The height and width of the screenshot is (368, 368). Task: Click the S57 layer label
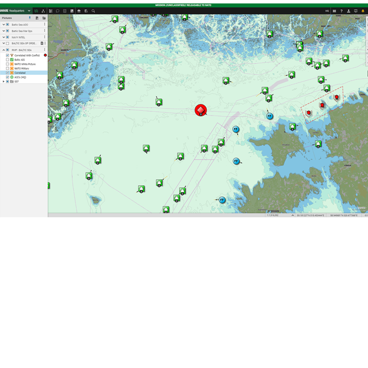coord(17,81)
